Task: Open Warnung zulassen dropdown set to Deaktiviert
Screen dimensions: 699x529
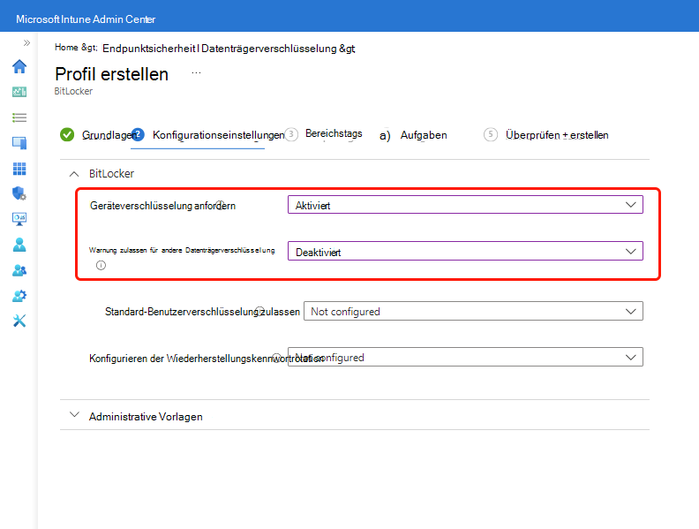Action: click(x=465, y=251)
